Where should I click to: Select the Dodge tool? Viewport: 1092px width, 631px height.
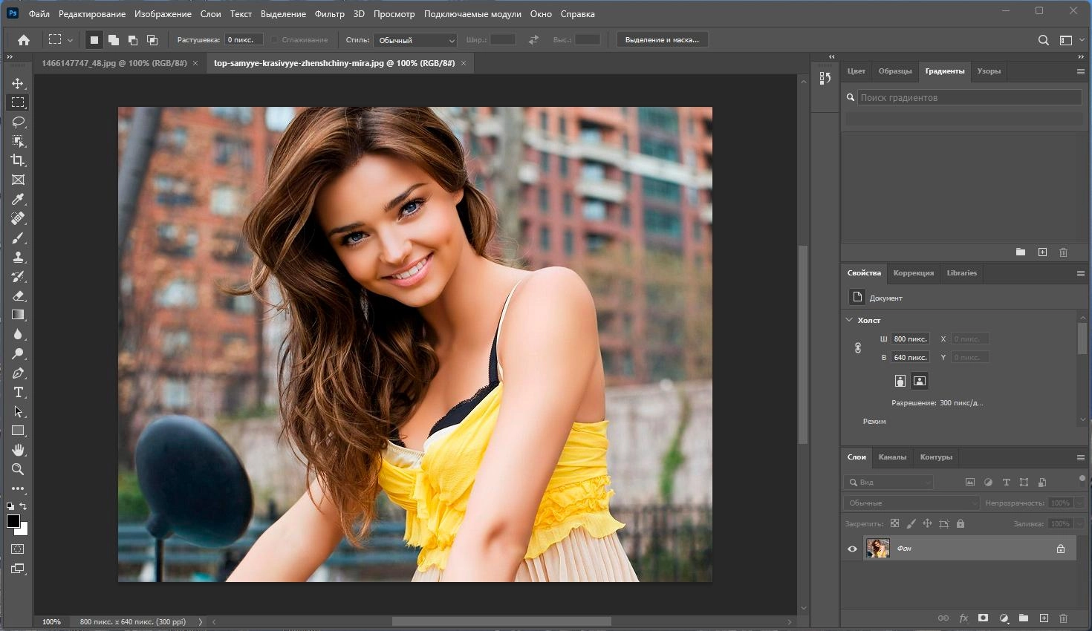click(18, 353)
